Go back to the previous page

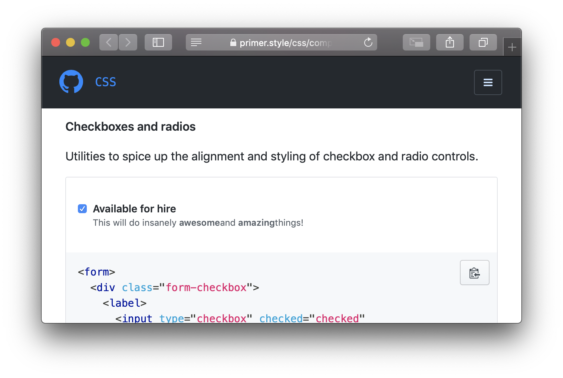pos(108,42)
